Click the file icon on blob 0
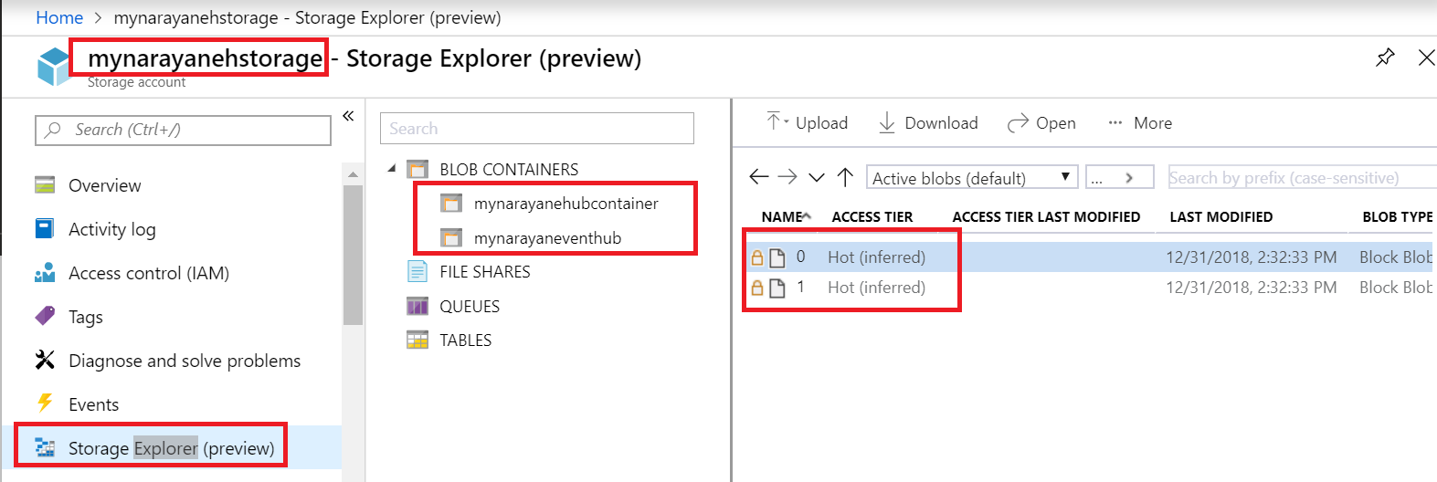 pyautogui.click(x=777, y=257)
